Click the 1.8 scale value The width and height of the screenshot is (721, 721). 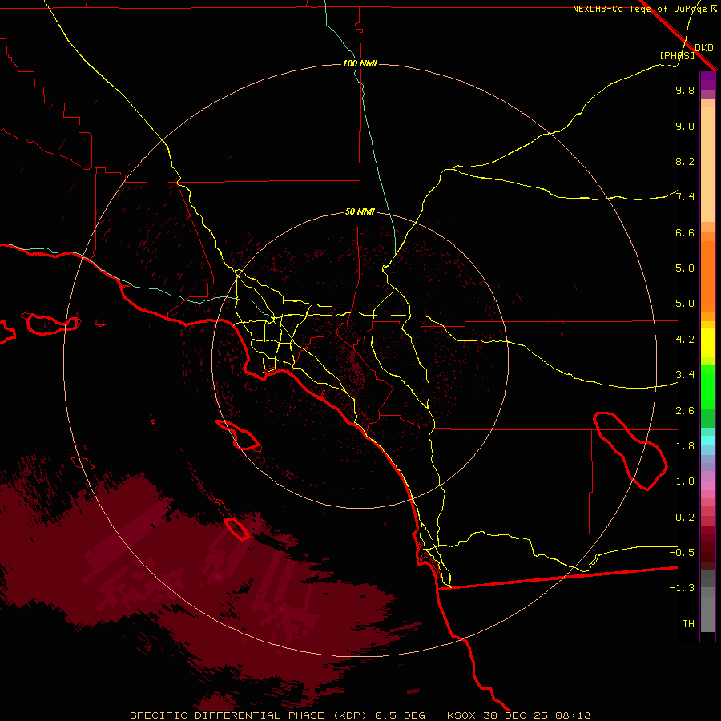click(685, 446)
